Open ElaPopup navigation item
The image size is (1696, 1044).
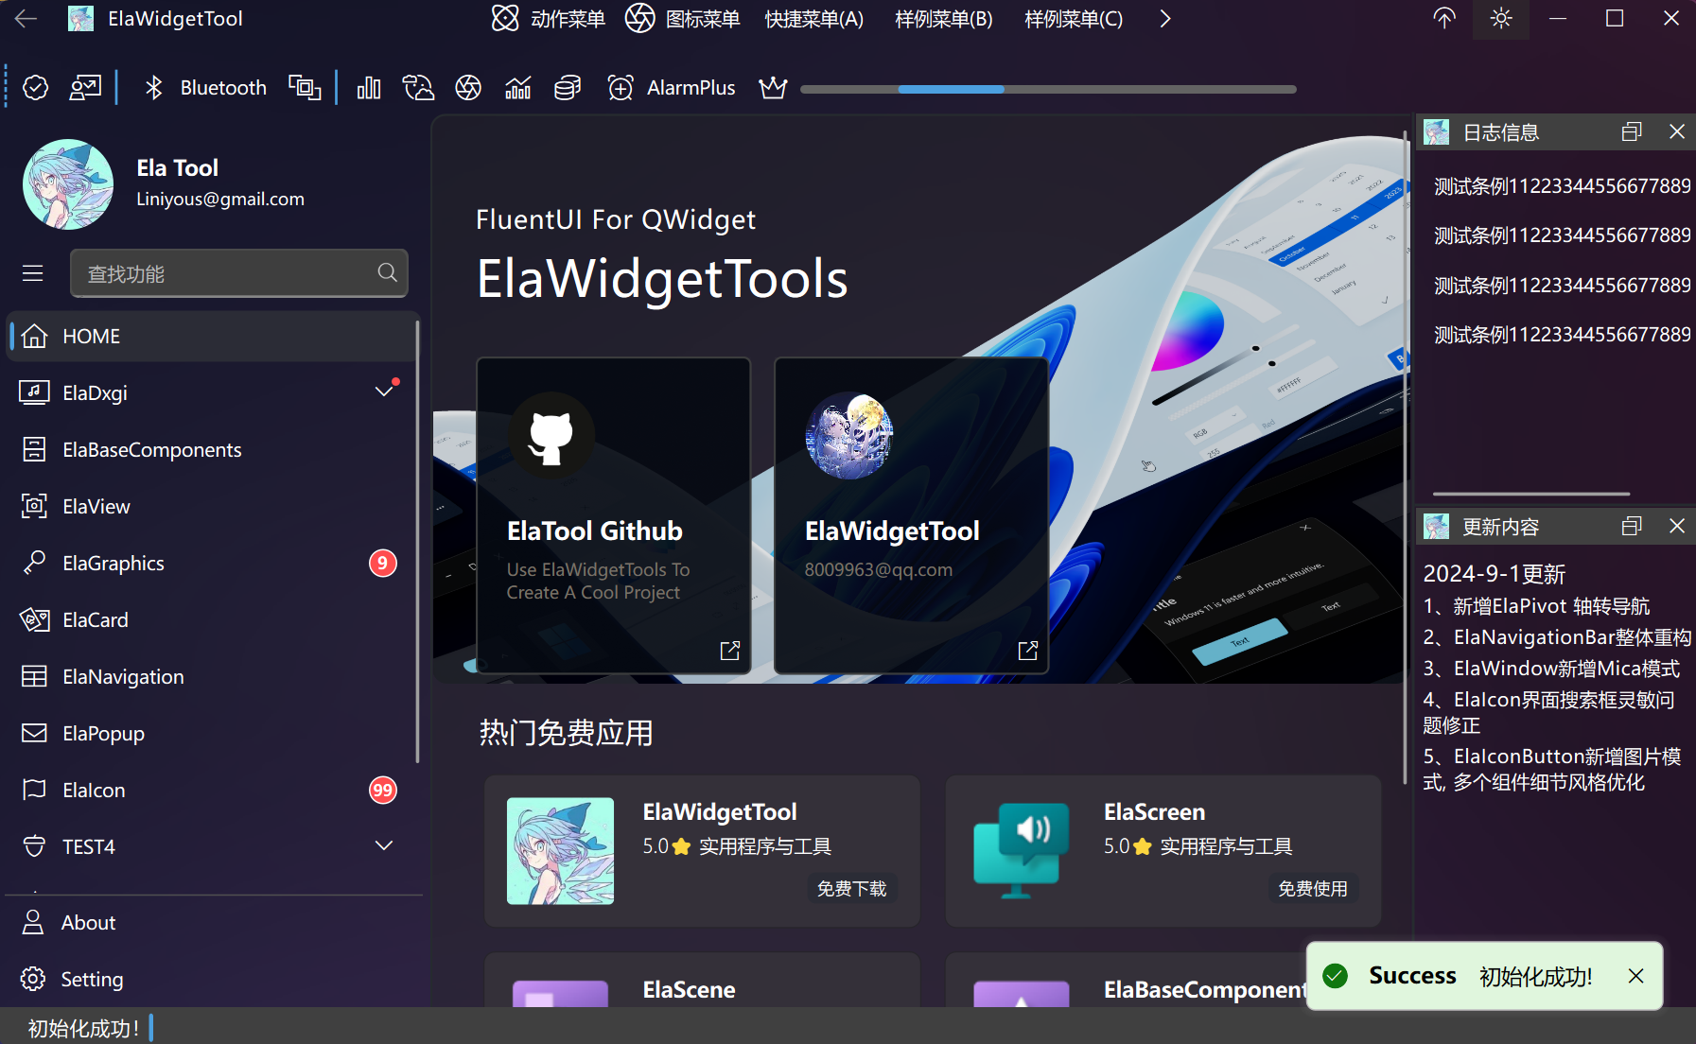(212, 734)
